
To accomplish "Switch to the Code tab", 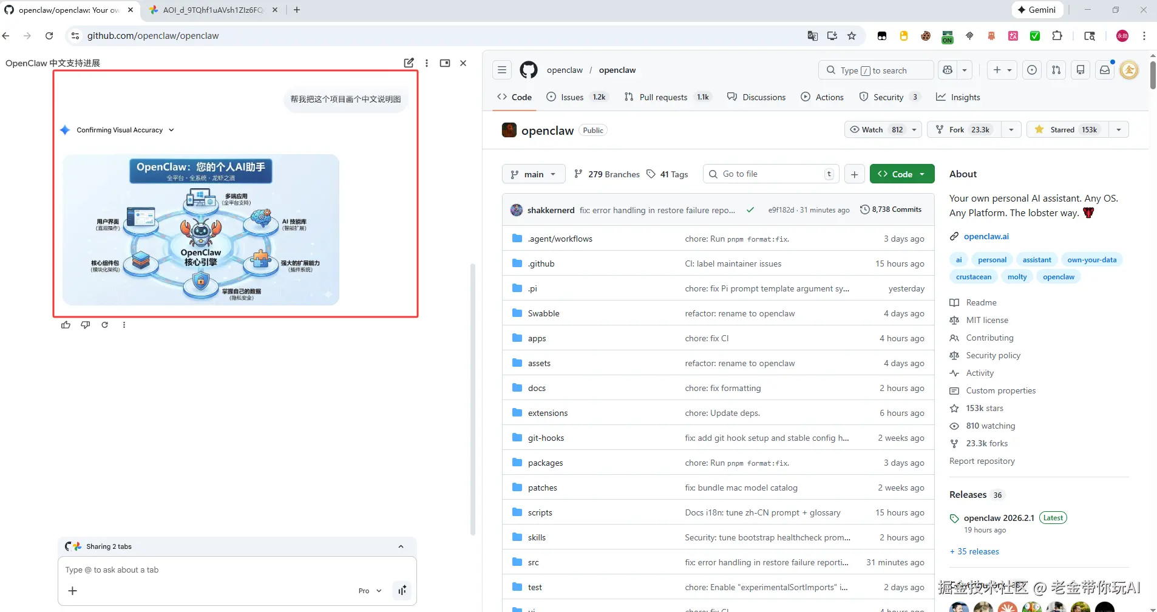I will [x=514, y=97].
